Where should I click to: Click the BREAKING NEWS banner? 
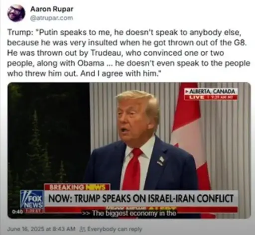tap(77, 187)
